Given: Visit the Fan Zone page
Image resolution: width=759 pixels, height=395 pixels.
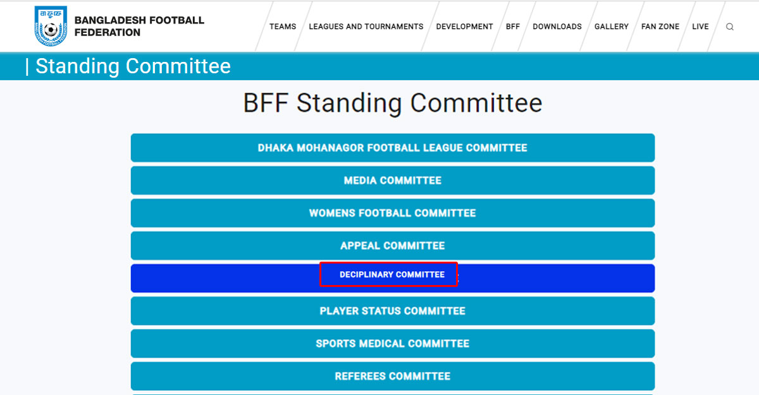Looking at the screenshot, I should [x=660, y=27].
